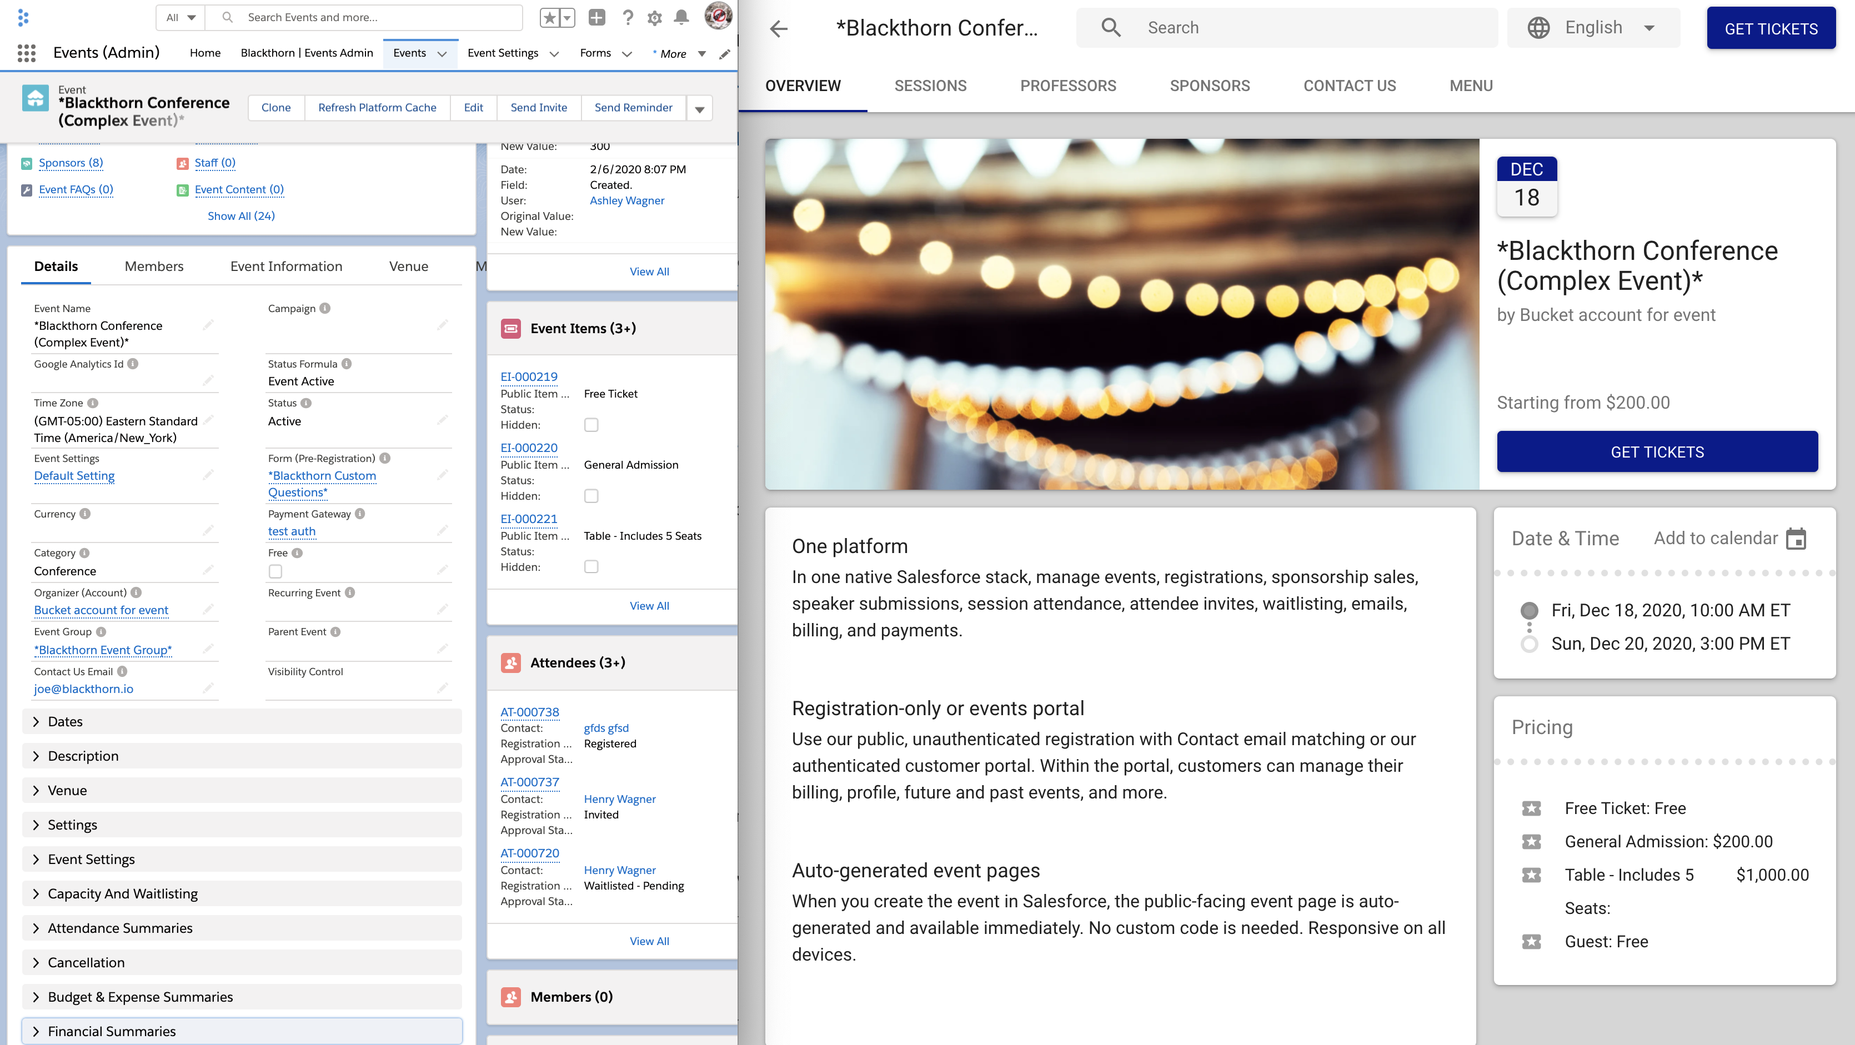Click the Search Events and more field
The height and width of the screenshot is (1045, 1855).
click(x=364, y=17)
